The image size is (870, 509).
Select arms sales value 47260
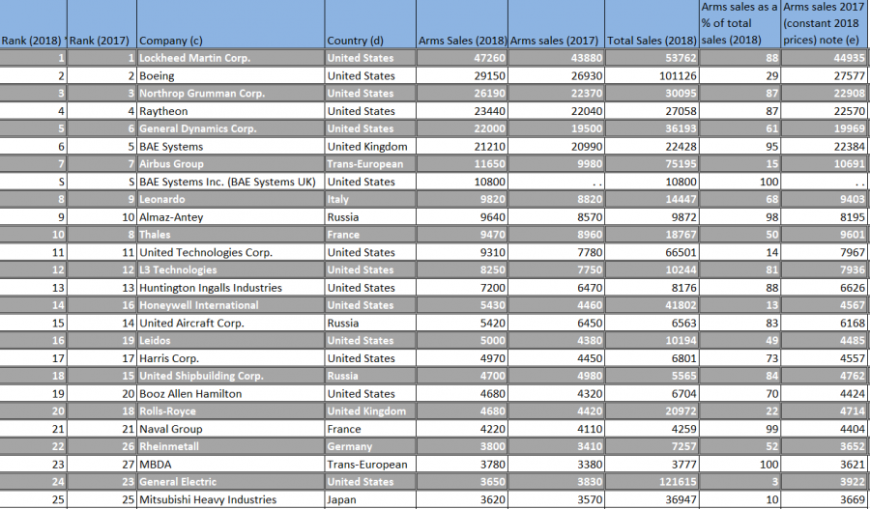click(x=462, y=58)
